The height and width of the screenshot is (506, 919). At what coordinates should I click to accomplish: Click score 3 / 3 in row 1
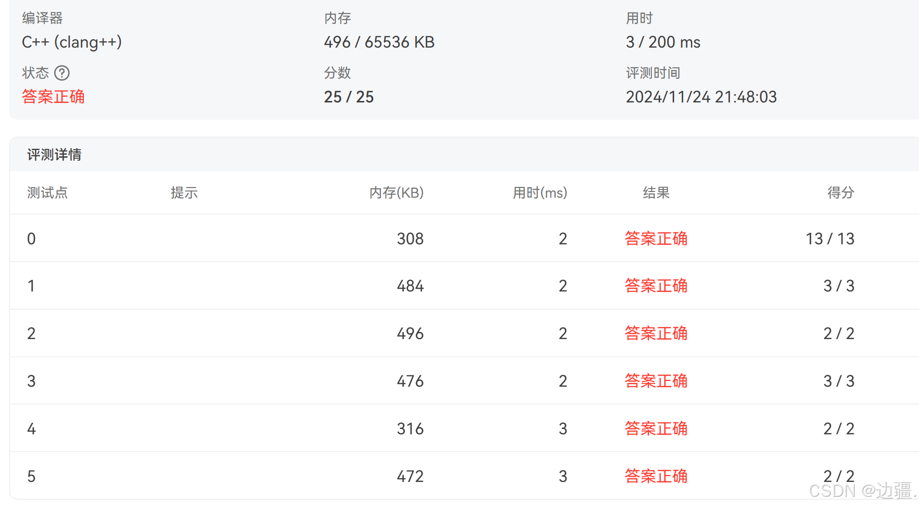click(839, 286)
